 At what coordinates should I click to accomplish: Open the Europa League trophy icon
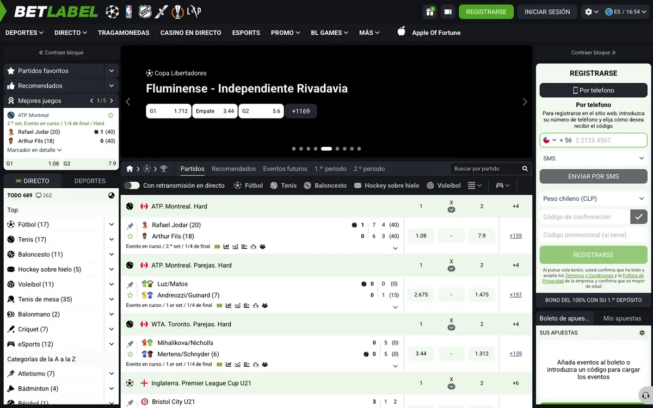(x=177, y=11)
